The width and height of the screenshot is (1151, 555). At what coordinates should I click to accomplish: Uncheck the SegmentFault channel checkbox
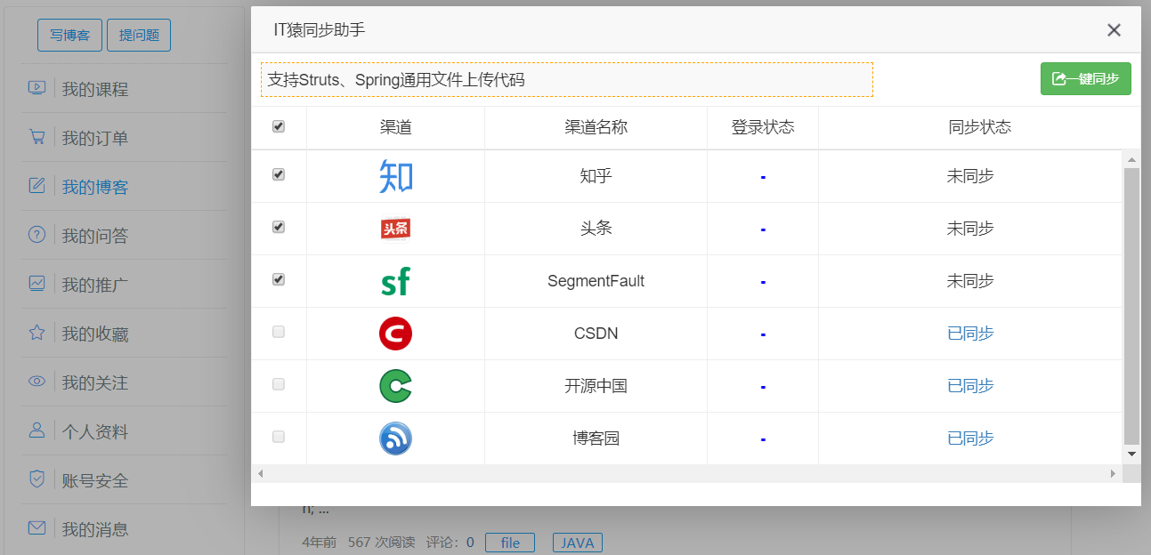coord(279,280)
